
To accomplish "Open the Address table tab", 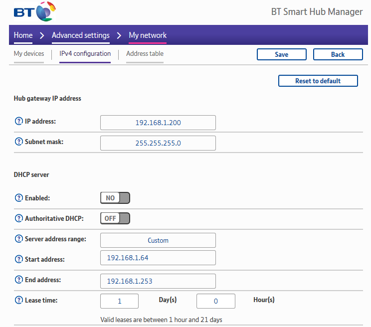I will pyautogui.click(x=145, y=54).
